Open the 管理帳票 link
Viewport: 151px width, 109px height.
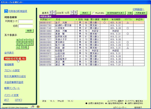(x=9, y=64)
